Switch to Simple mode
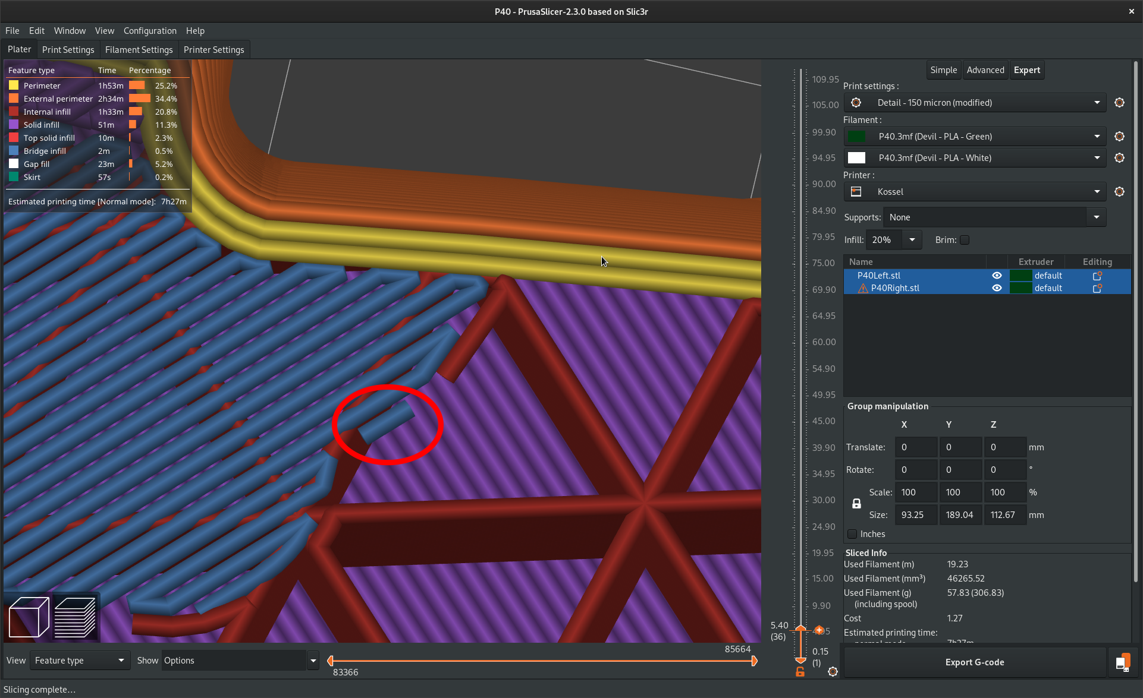Image resolution: width=1143 pixels, height=698 pixels. point(943,70)
